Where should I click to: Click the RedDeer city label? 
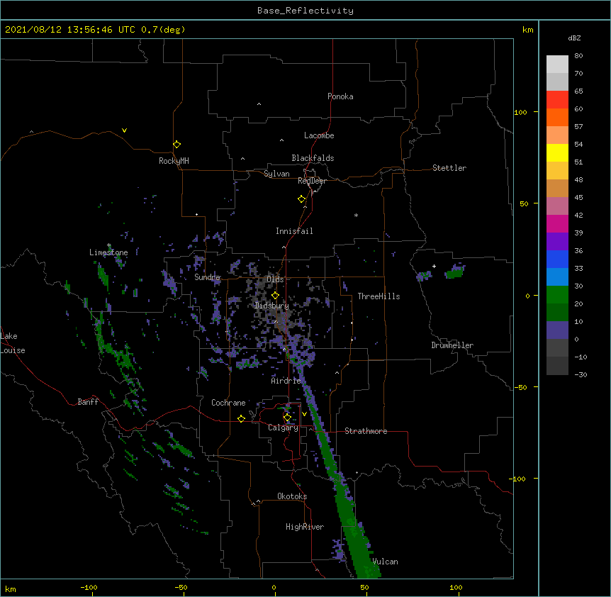312,181
